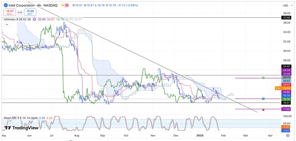Click the blue entry marker on 19.79 line
Screen dimensions: 296x141
point(263,99)
